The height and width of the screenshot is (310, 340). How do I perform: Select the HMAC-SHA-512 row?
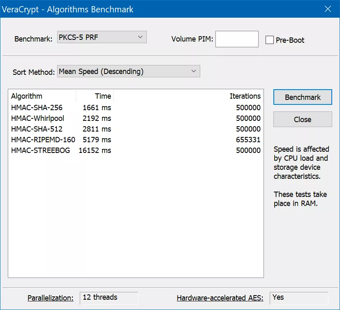click(136, 129)
